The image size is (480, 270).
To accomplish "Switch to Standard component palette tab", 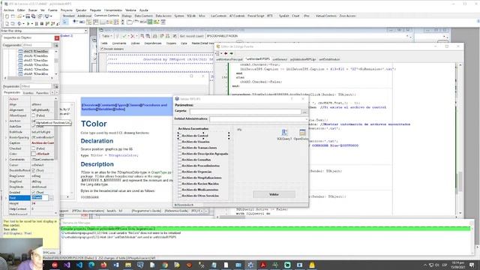I will 68,16.
